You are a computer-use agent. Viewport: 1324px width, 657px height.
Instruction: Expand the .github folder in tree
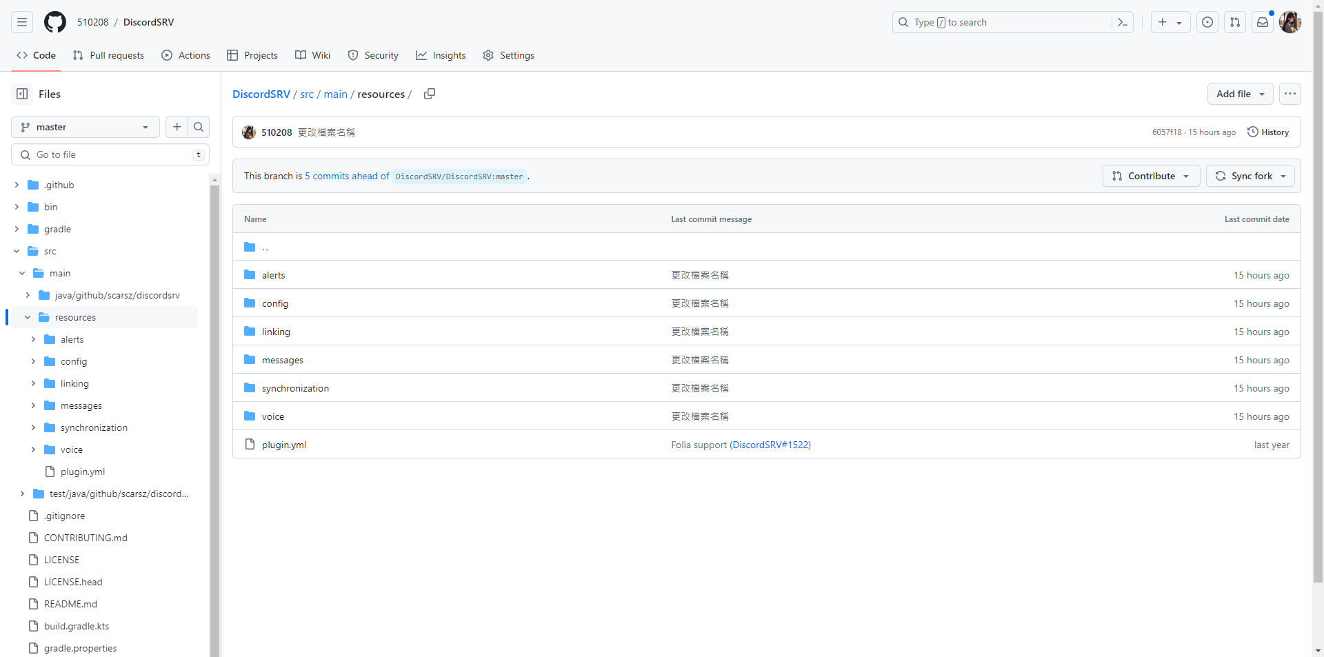(x=17, y=185)
